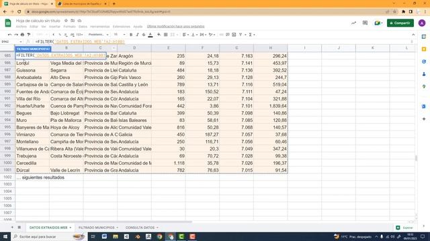This screenshot has height=241, width=430.
Task: Click the move to folder icon
Action: [73, 21]
